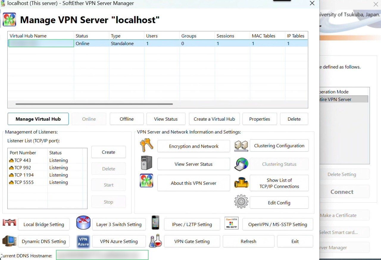Click the keys icon beside Encryption and Network
Screen dimensions: 381x260
(146, 145)
